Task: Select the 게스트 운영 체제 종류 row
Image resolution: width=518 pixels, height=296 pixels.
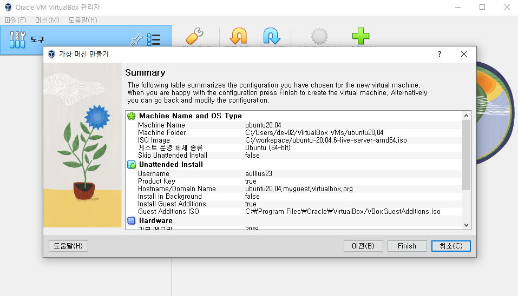Action: click(x=170, y=147)
